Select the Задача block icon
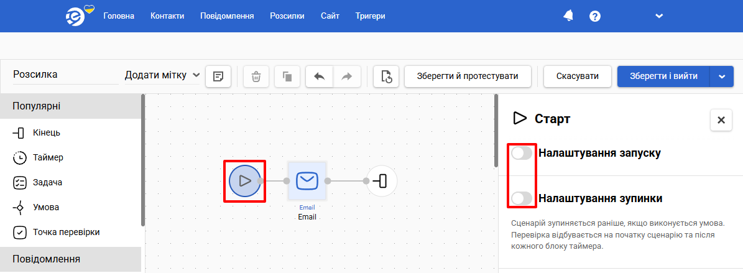Screen dimensions: 743x273 click(x=19, y=182)
